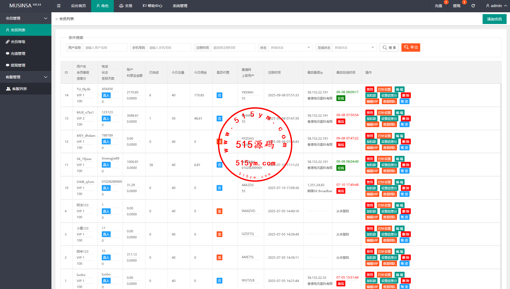
Task: Click the 添加会员 button
Action: tap(494, 19)
